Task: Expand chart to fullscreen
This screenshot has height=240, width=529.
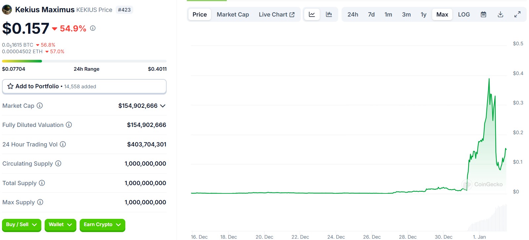Action: coord(517,15)
